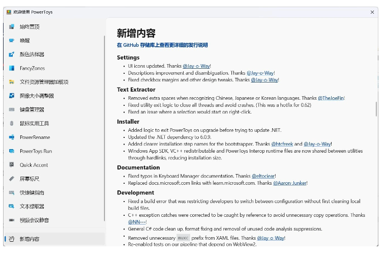Open the 屏幕标尺 page

[29, 179]
